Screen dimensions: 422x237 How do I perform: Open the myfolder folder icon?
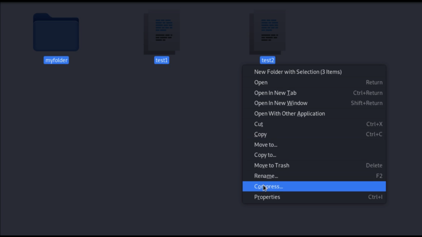click(x=56, y=32)
